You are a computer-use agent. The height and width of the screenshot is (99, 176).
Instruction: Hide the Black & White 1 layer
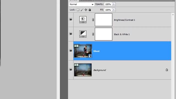point(71,34)
